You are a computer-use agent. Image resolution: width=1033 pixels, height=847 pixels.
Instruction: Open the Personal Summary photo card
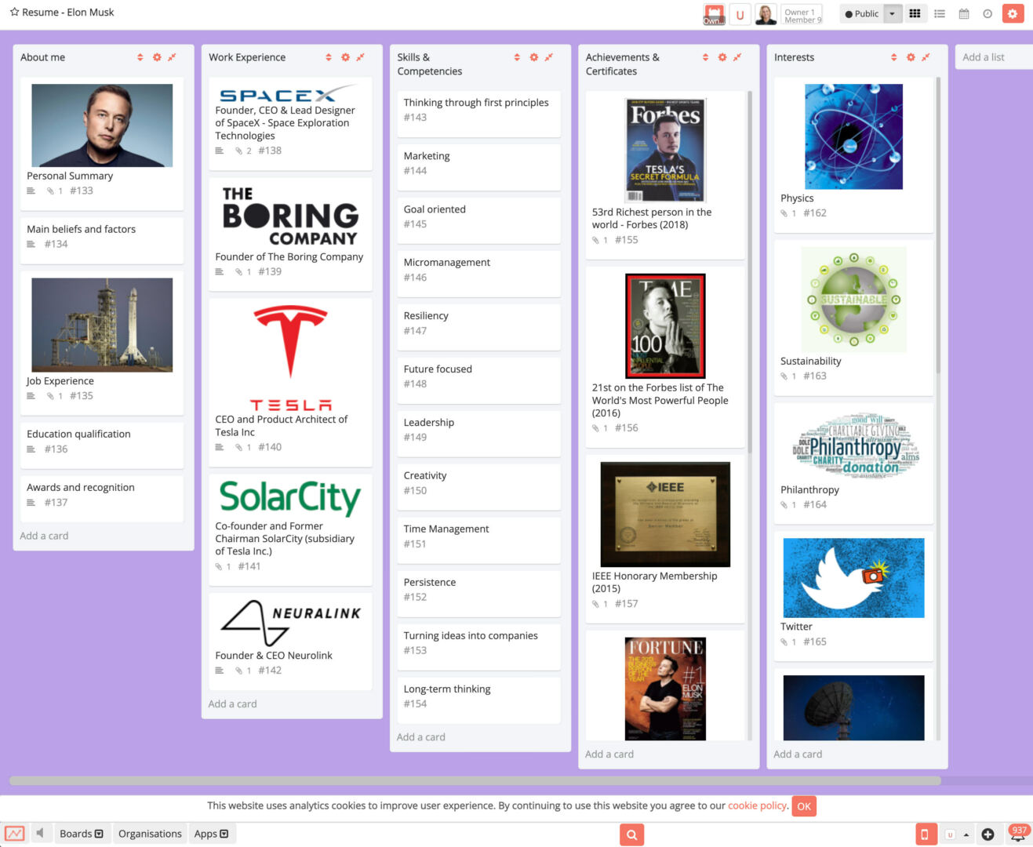point(102,143)
